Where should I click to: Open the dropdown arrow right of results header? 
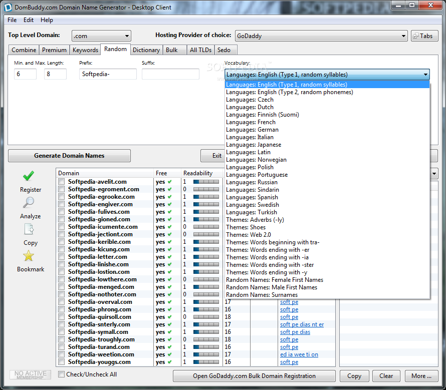tap(434, 173)
